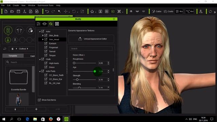Image resolution: width=217 pixels, height=122 pixels.
Task: Select the Morph category round icon
Action: pos(19,30)
